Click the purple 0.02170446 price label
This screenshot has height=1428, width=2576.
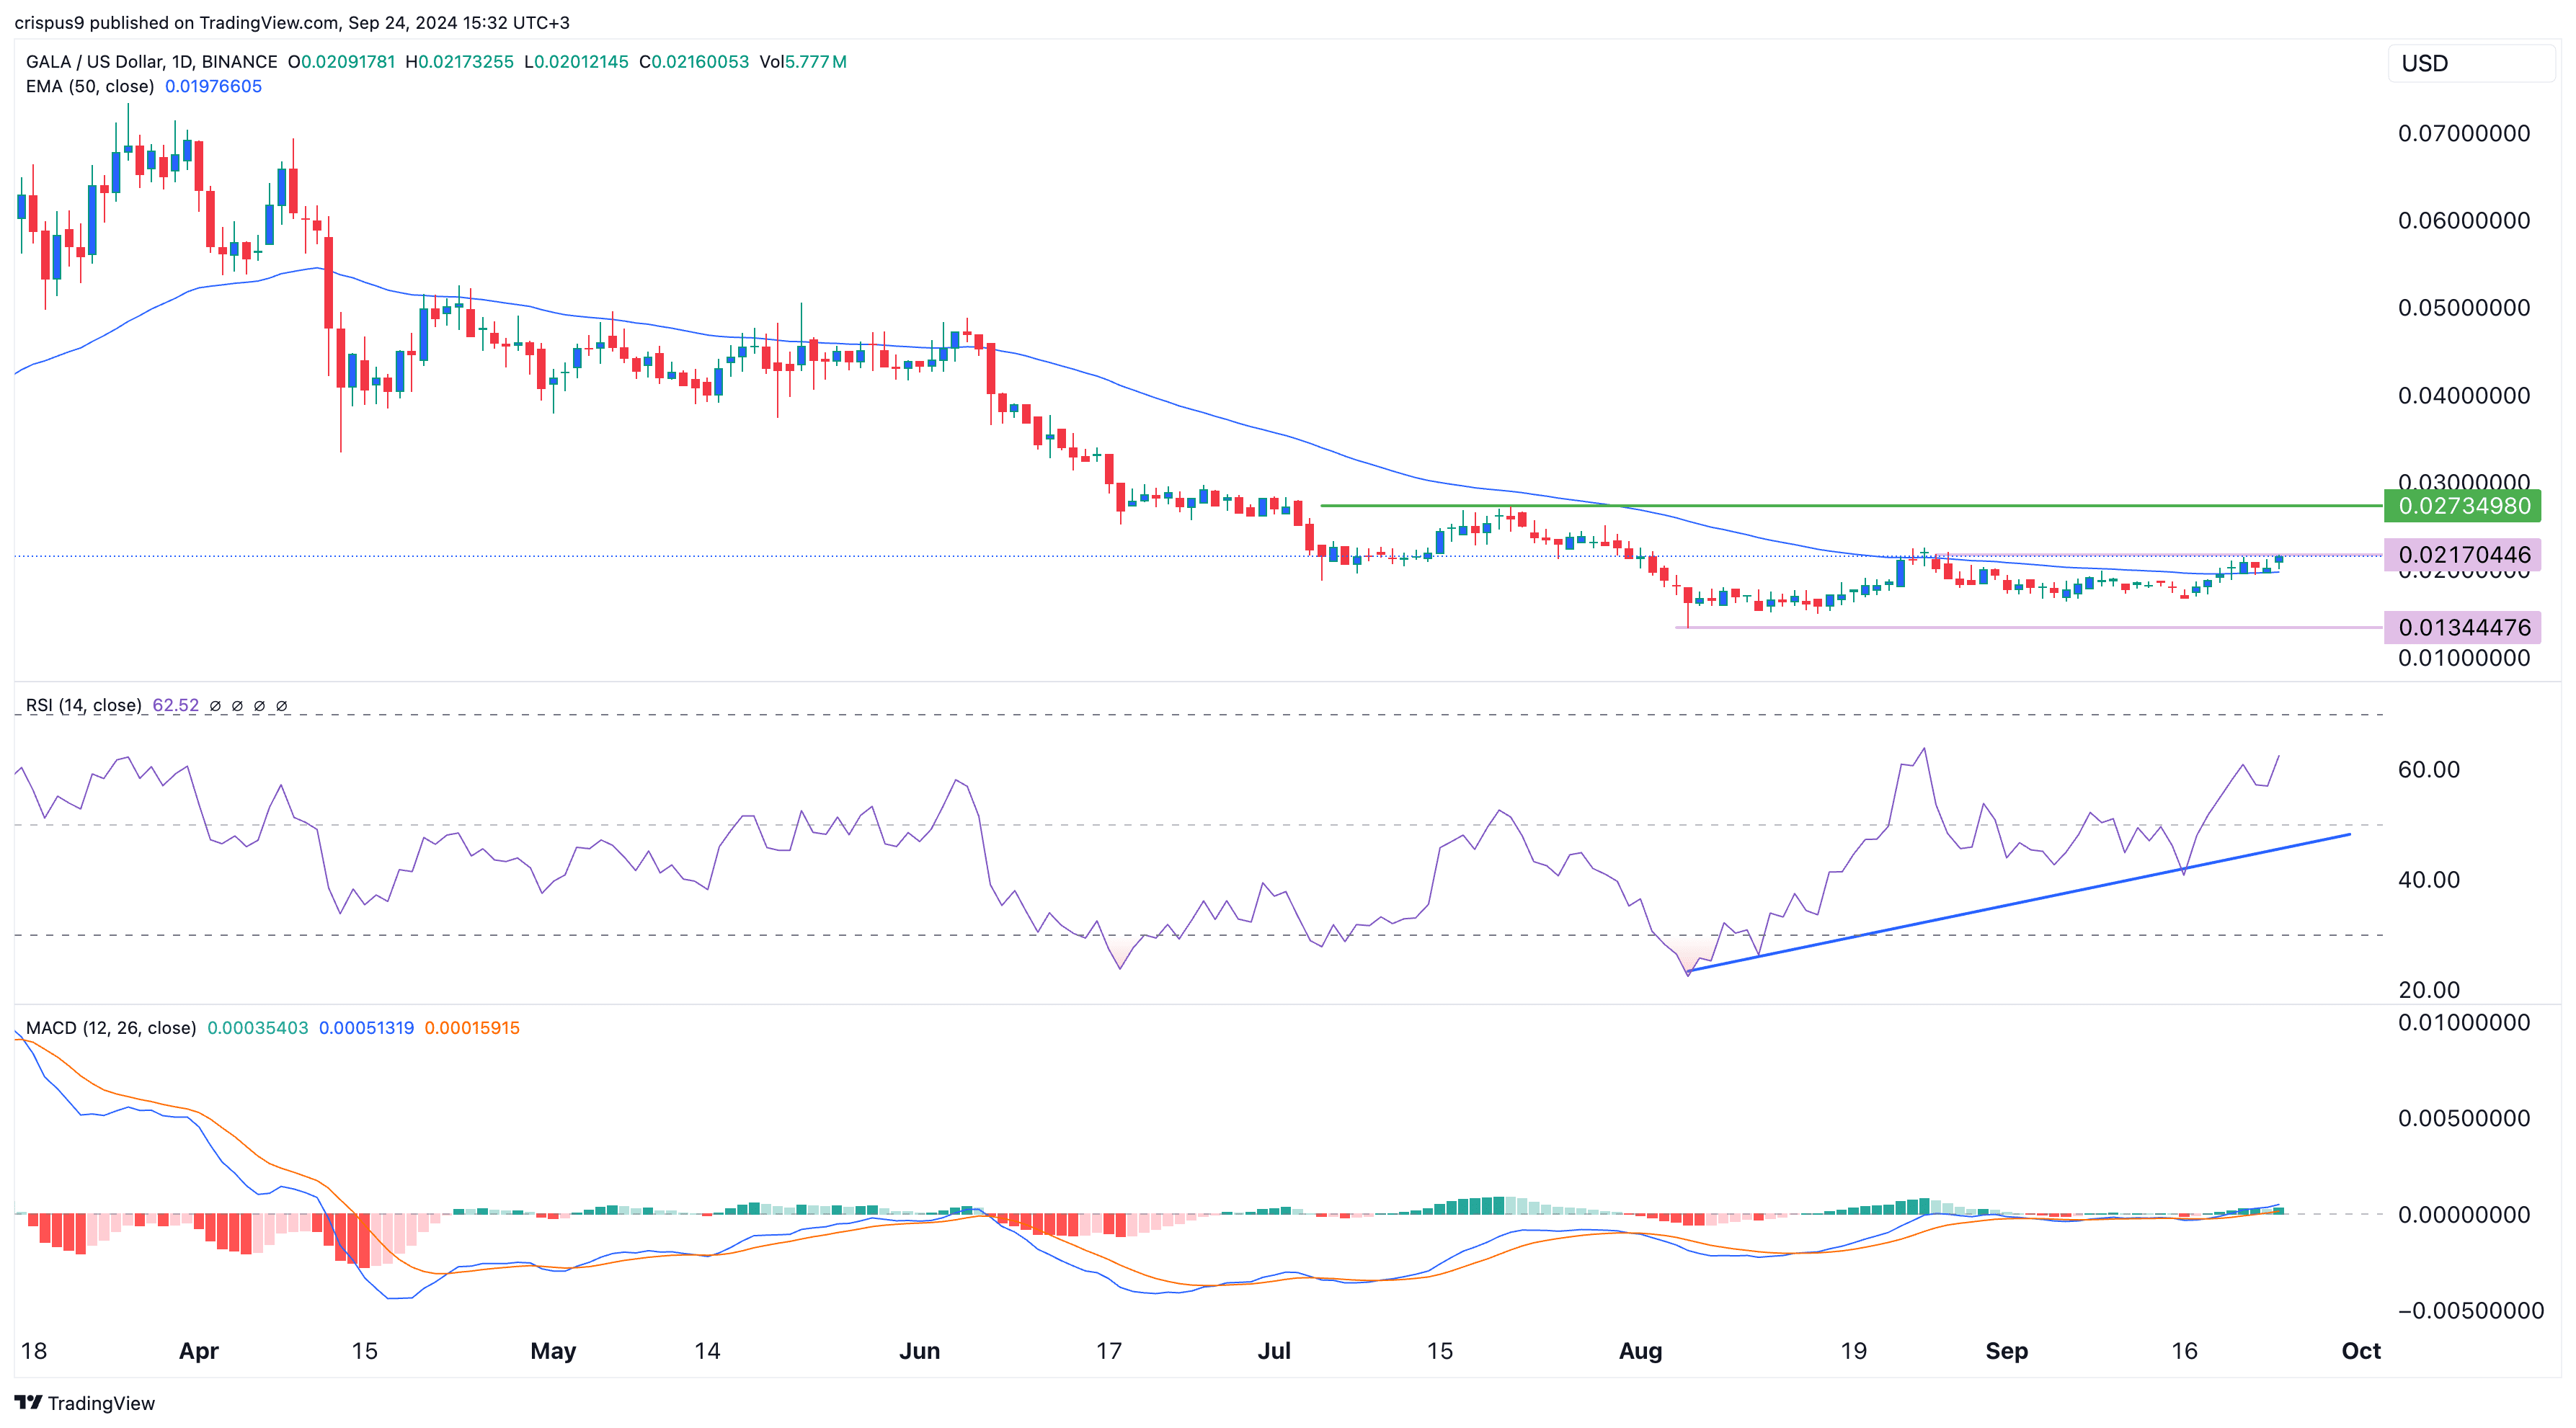point(2464,555)
